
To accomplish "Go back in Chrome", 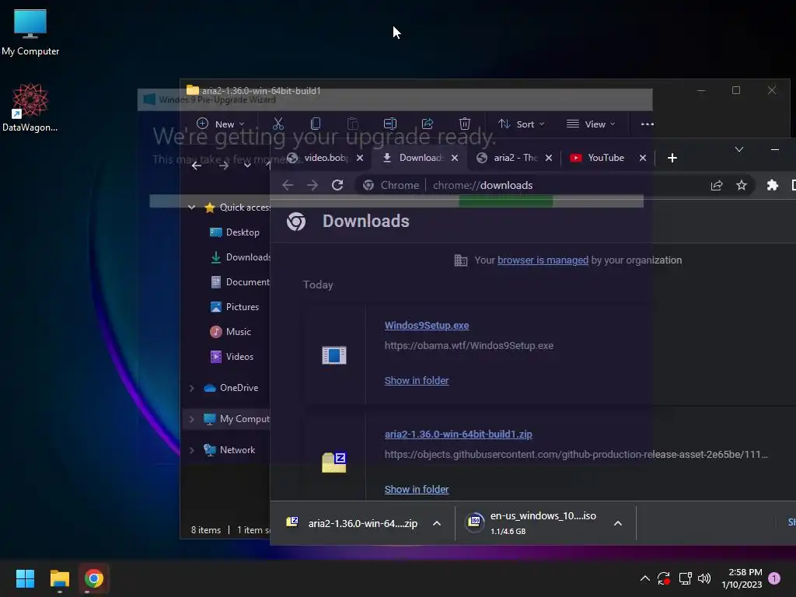I will [x=288, y=185].
